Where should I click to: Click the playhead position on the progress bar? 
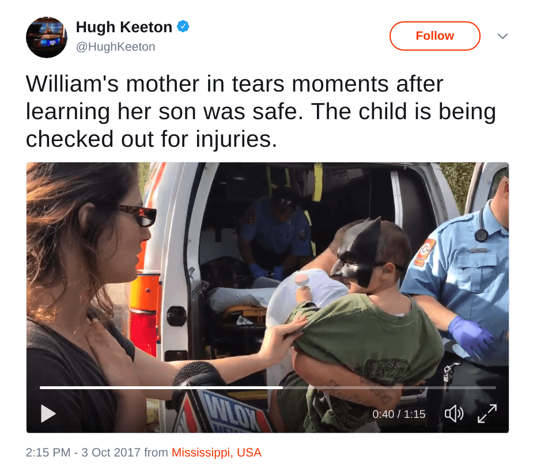click(282, 387)
